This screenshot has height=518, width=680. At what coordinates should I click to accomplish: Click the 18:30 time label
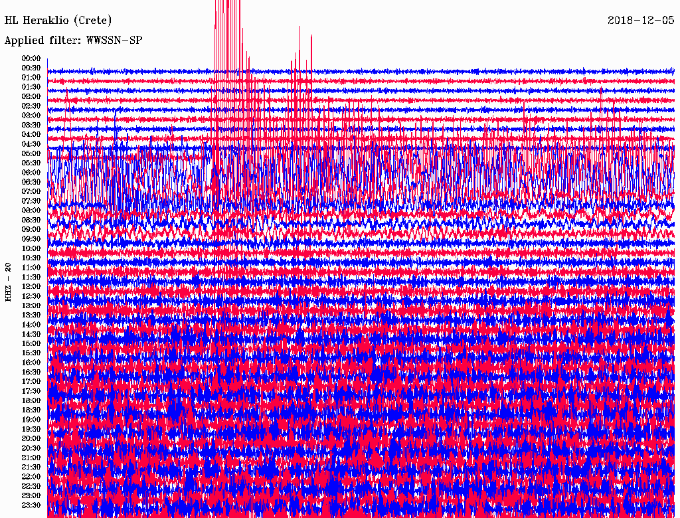click(31, 410)
